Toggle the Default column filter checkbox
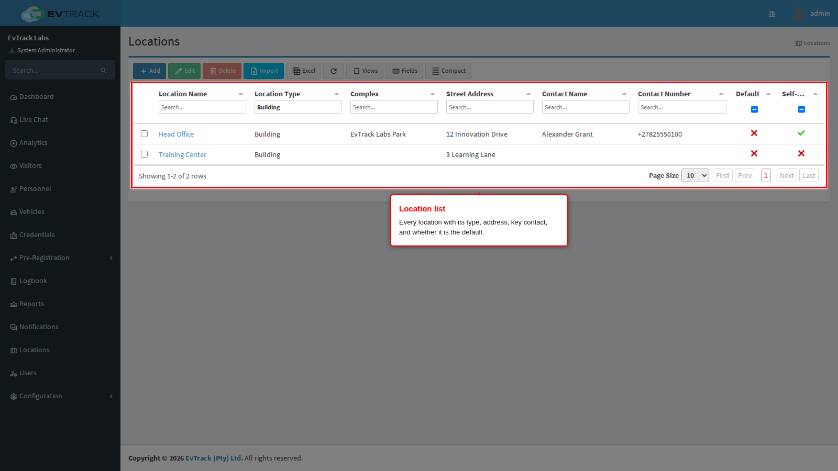 pyautogui.click(x=754, y=109)
